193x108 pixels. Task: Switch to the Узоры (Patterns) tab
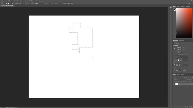(x=188, y=7)
